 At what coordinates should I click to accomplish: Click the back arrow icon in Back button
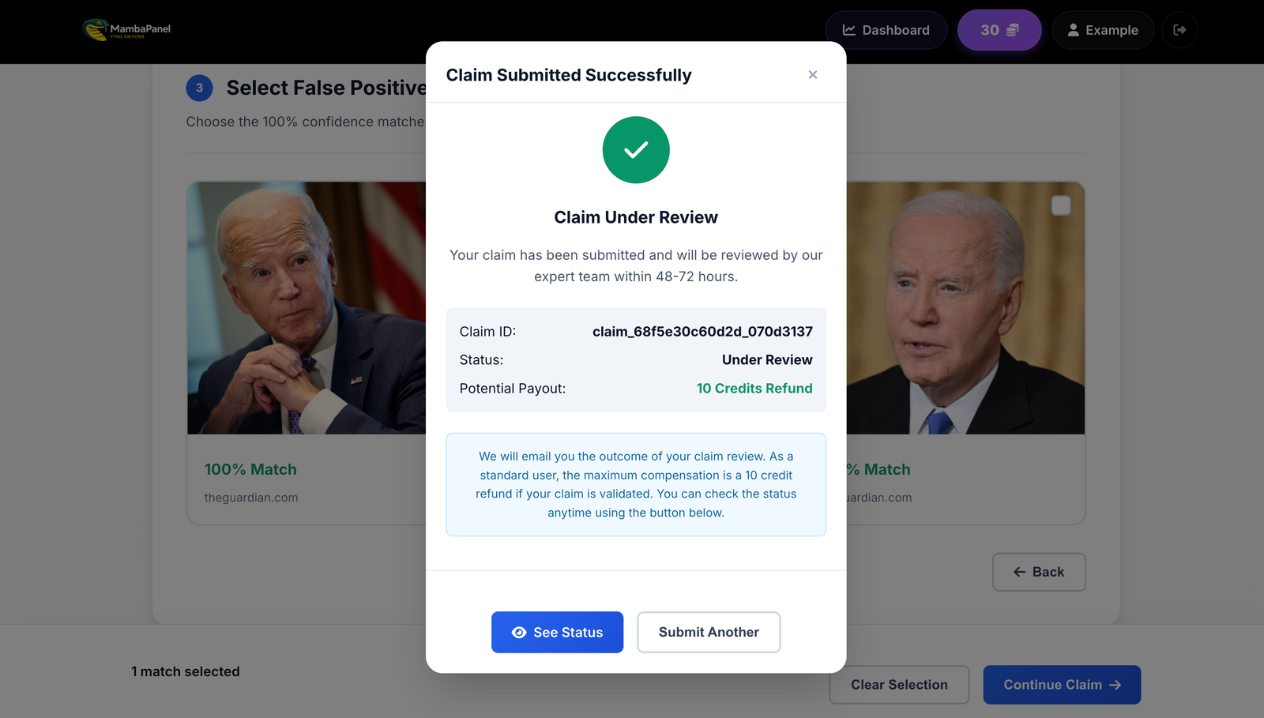click(x=1020, y=571)
